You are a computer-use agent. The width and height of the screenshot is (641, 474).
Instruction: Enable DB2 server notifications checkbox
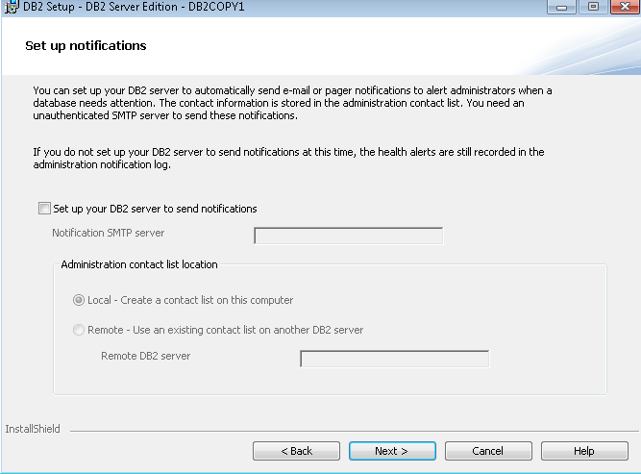[x=44, y=209]
